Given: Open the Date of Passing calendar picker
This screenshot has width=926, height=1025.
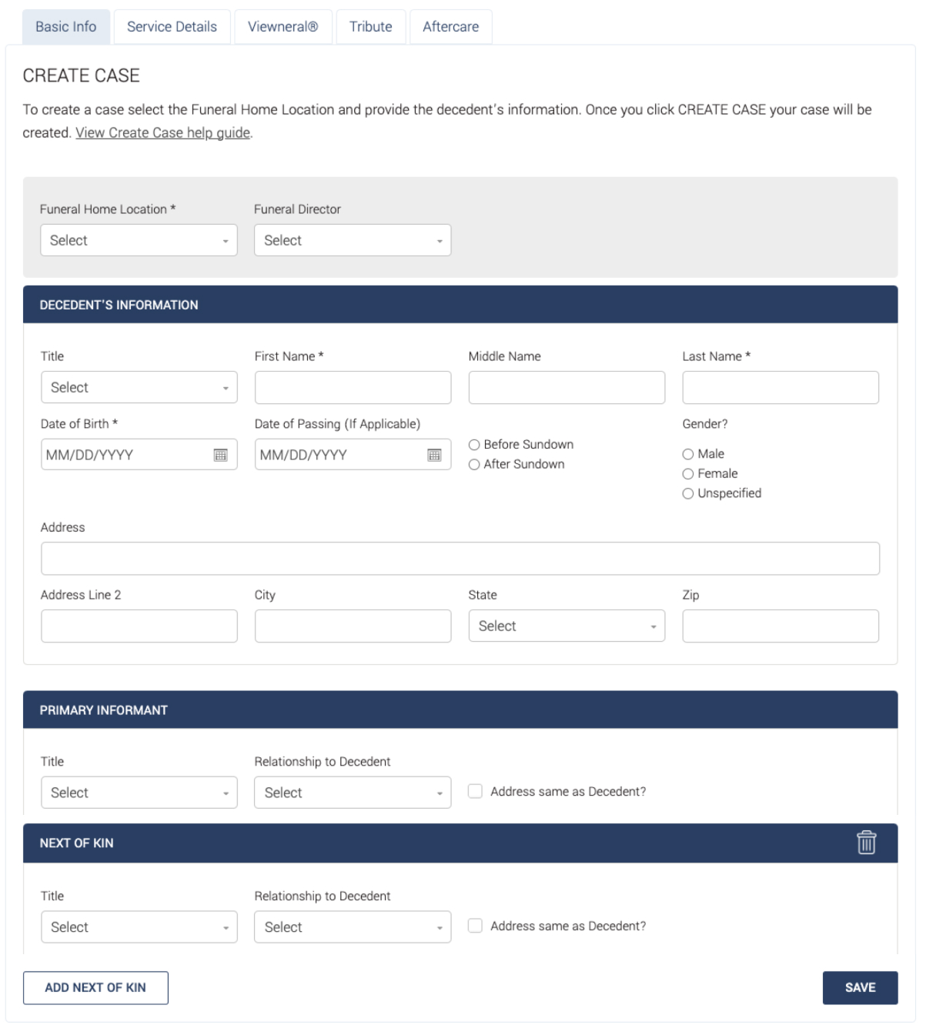Looking at the screenshot, I should coord(434,455).
